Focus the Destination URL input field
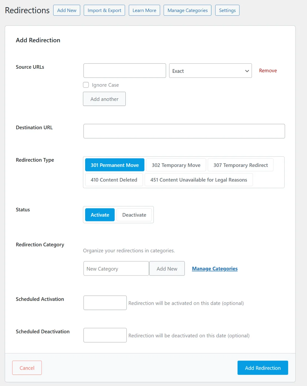Image resolution: width=307 pixels, height=386 pixels. pos(184,131)
